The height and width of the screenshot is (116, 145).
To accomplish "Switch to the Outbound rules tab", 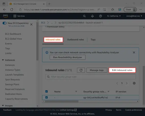I will pyautogui.click(x=76, y=40).
